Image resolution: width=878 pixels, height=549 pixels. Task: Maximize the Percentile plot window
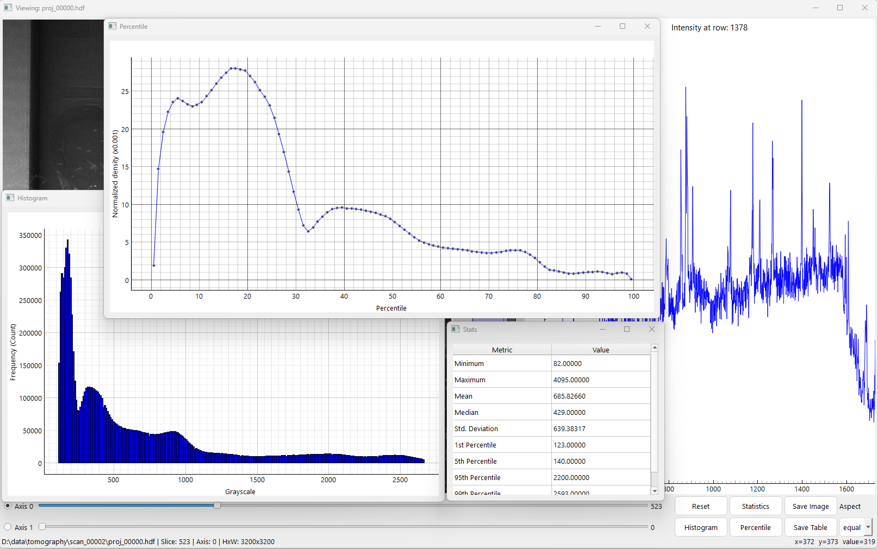(622, 26)
